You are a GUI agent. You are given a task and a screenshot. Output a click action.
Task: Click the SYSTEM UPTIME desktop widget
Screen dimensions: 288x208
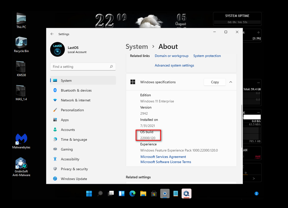point(237,19)
